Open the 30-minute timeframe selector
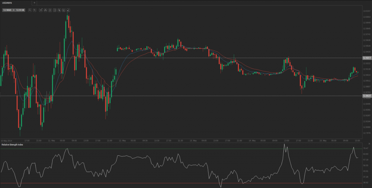Image resolution: width=372 pixels, height=188 pixels. pyautogui.click(x=41, y=10)
